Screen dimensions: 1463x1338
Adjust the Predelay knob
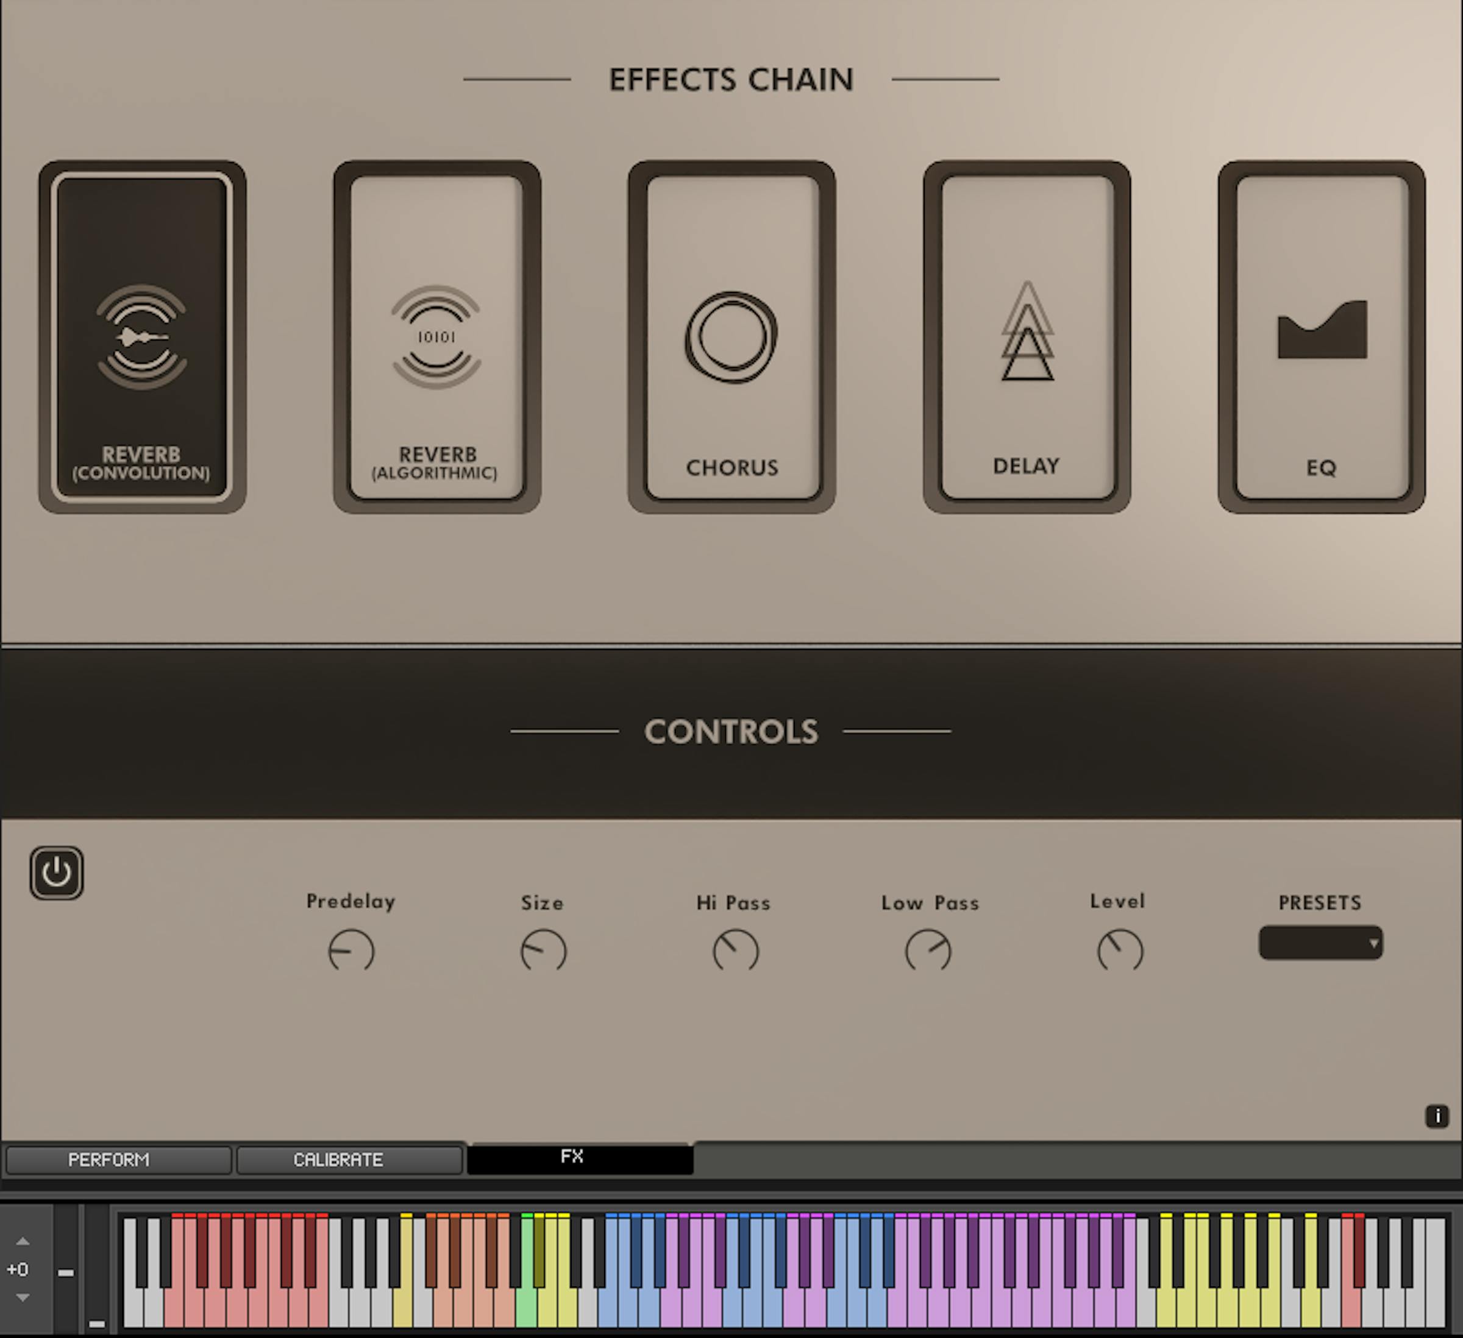click(349, 949)
